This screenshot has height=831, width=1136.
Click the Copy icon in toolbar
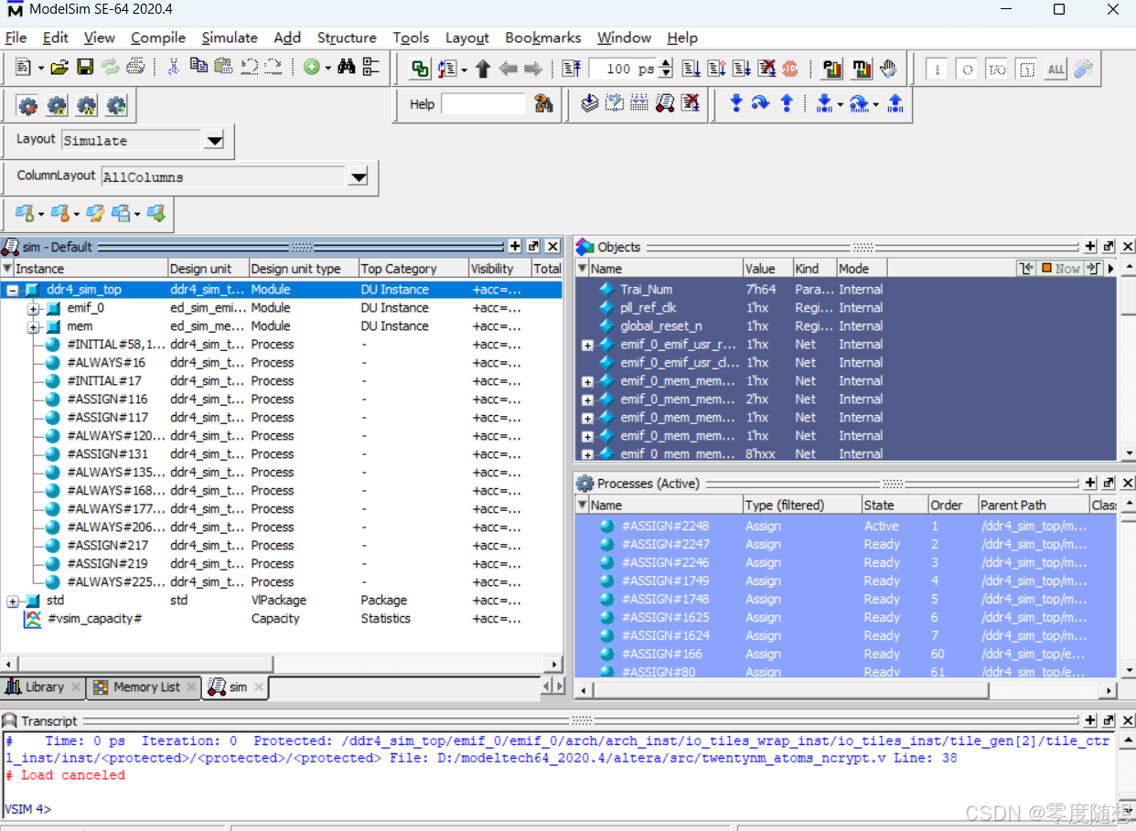pos(198,67)
